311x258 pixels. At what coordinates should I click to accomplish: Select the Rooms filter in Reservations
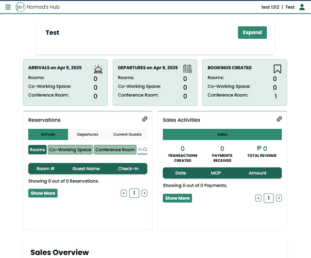click(x=37, y=150)
